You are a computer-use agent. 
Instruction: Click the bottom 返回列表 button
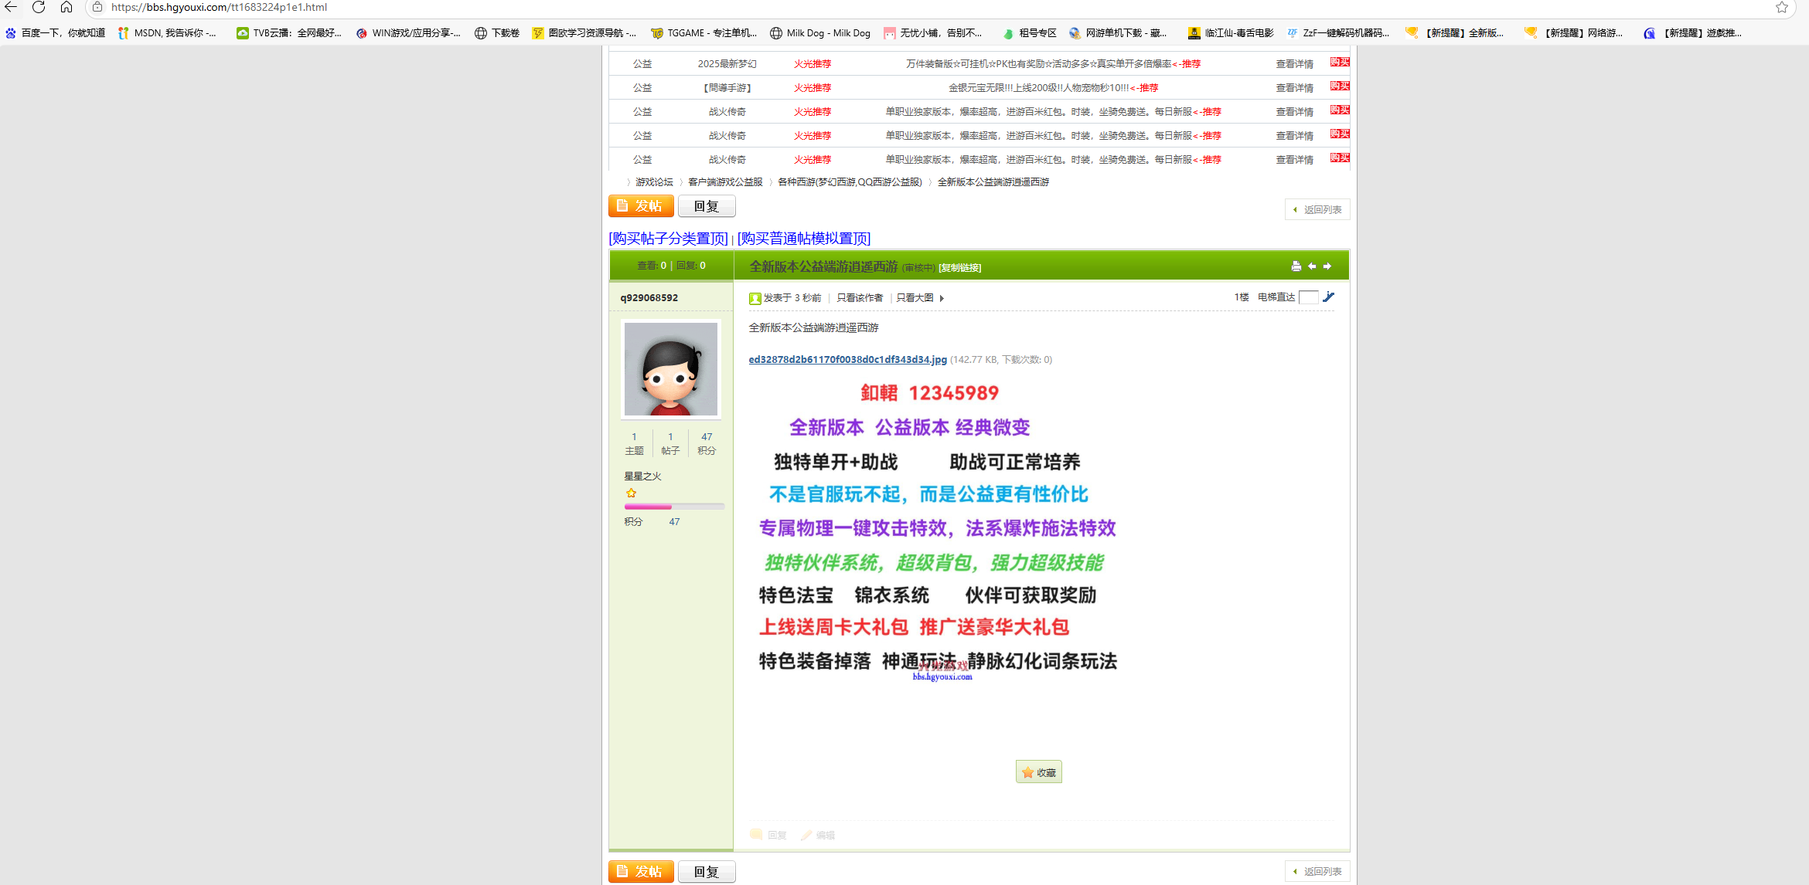coord(1317,871)
